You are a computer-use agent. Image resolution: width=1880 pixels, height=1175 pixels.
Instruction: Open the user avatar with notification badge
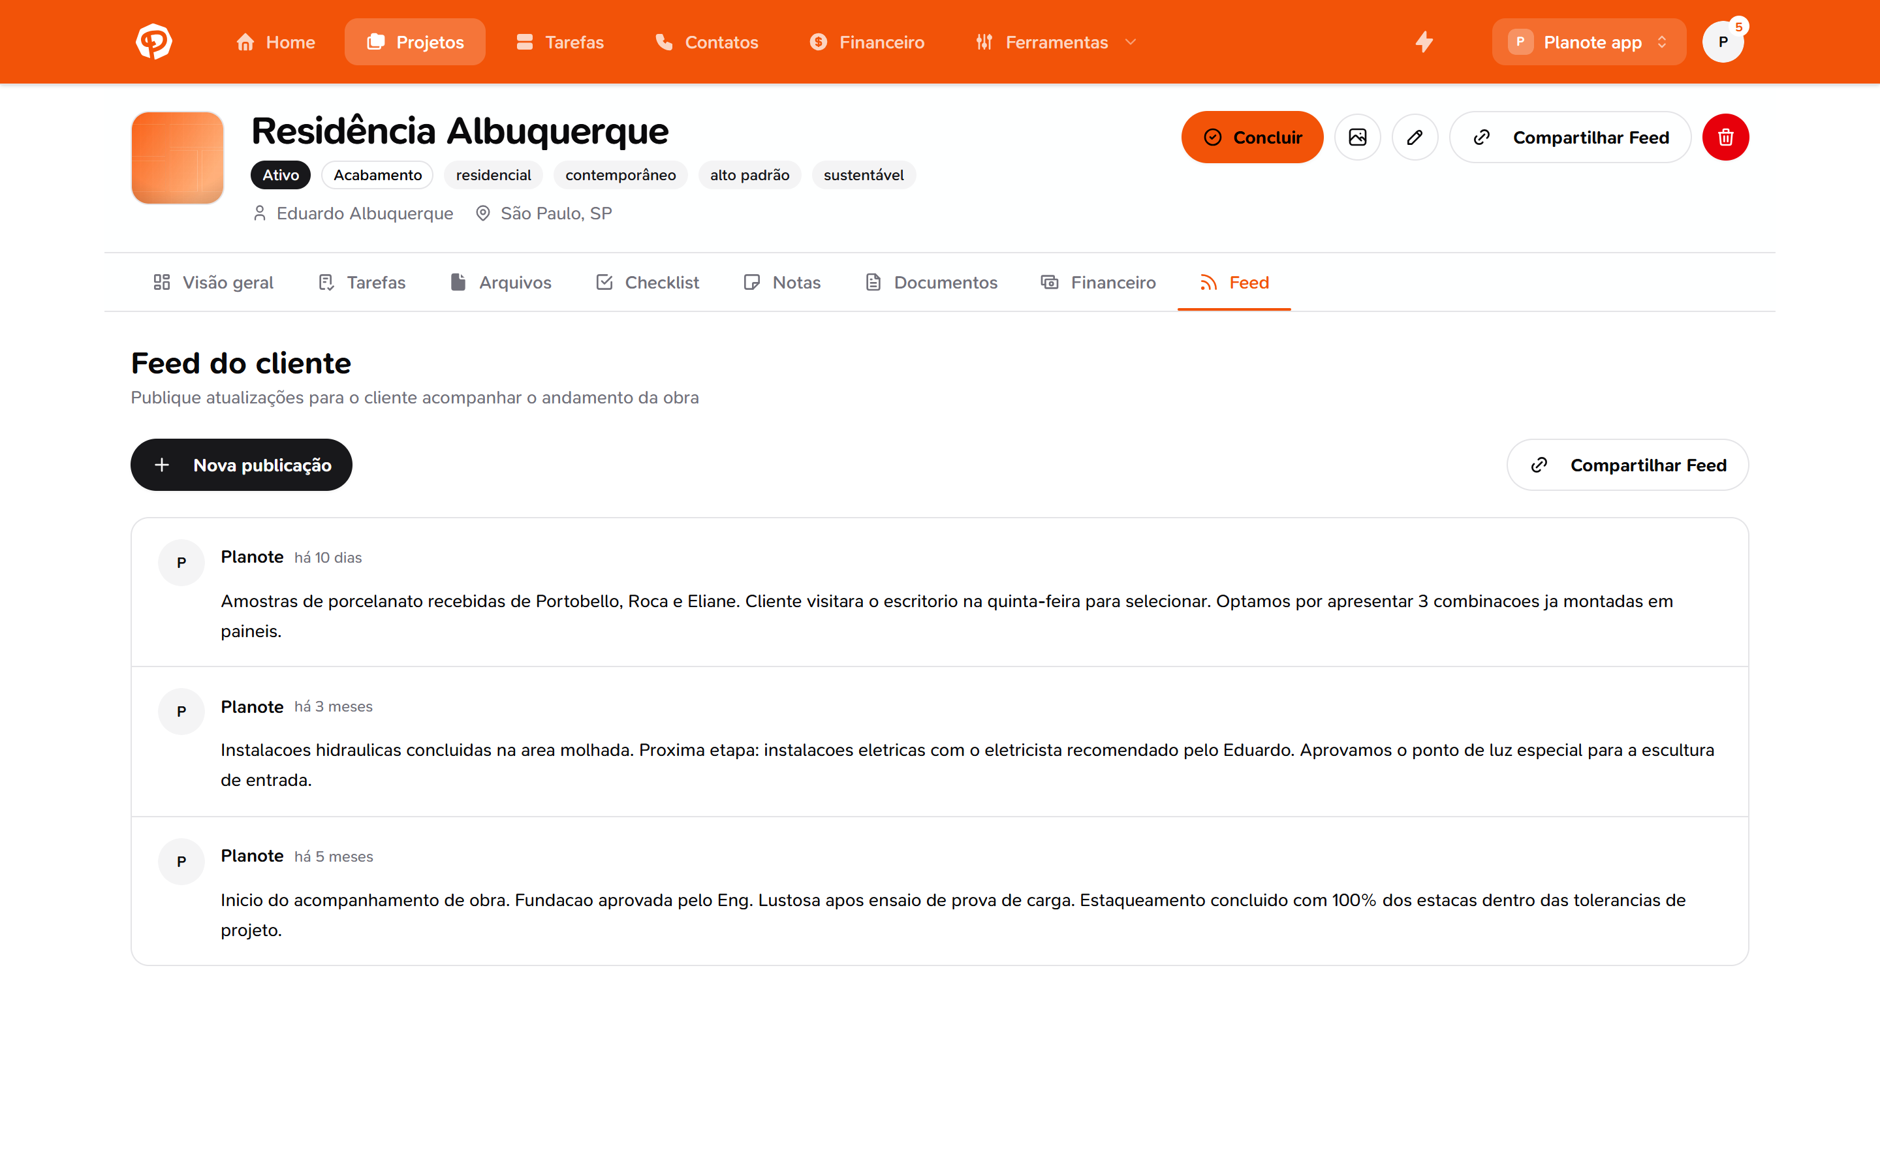pyautogui.click(x=1723, y=42)
